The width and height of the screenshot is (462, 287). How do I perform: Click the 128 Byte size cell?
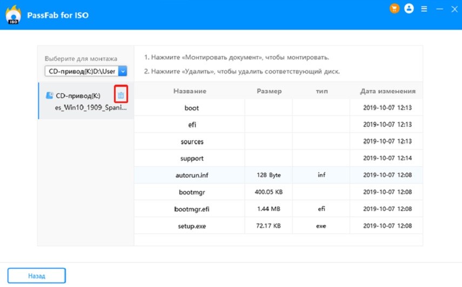tap(269, 175)
